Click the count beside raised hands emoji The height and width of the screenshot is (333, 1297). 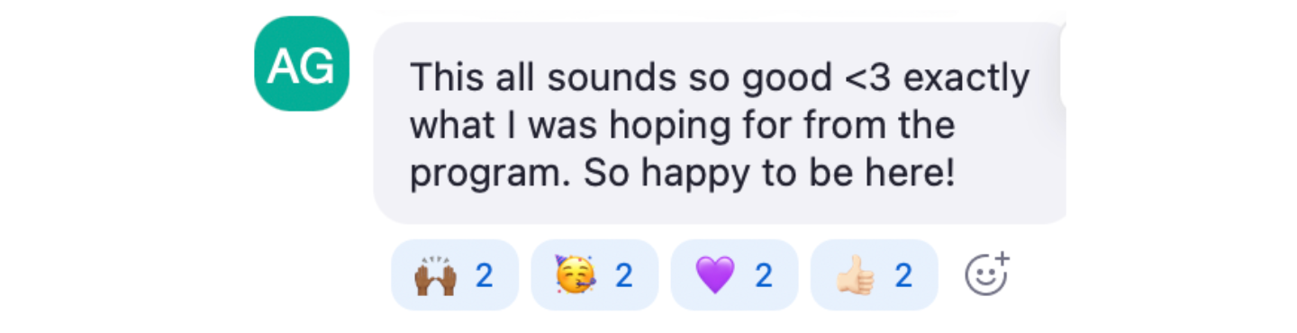click(x=485, y=275)
